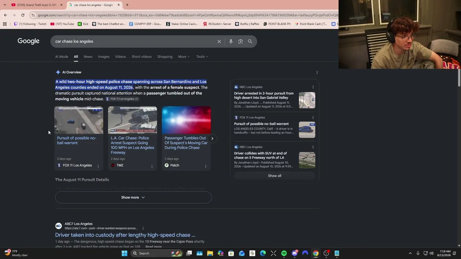The image size is (461, 259).
Task: Open more options for the Patch carousel card
Action: pos(206,166)
